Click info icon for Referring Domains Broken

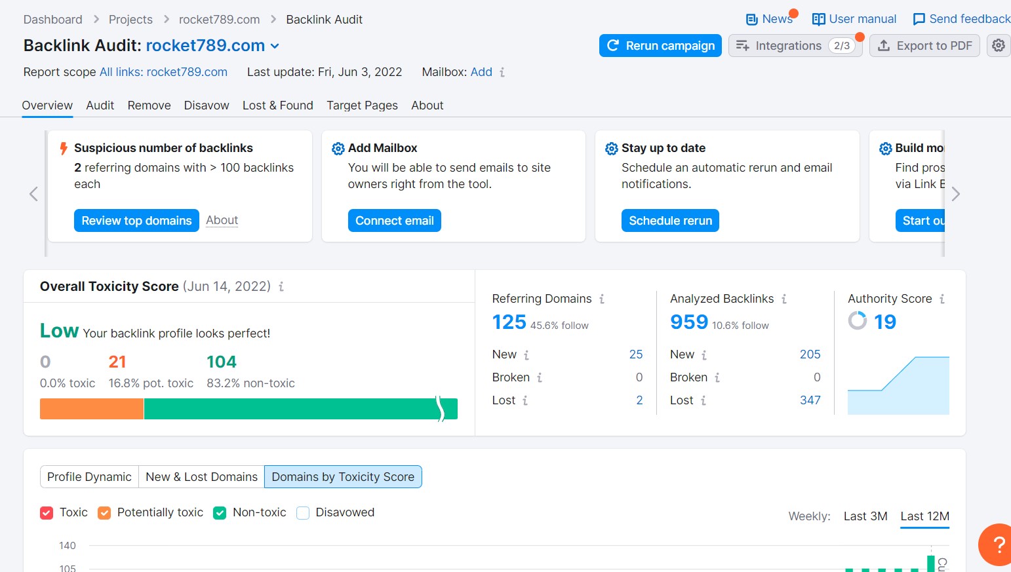[x=540, y=377]
